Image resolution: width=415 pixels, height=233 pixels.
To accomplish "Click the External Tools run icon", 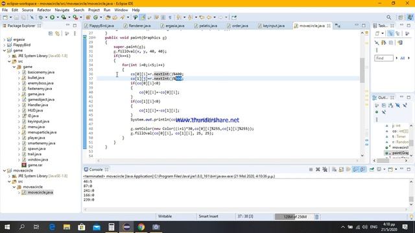I will [x=75, y=17].
